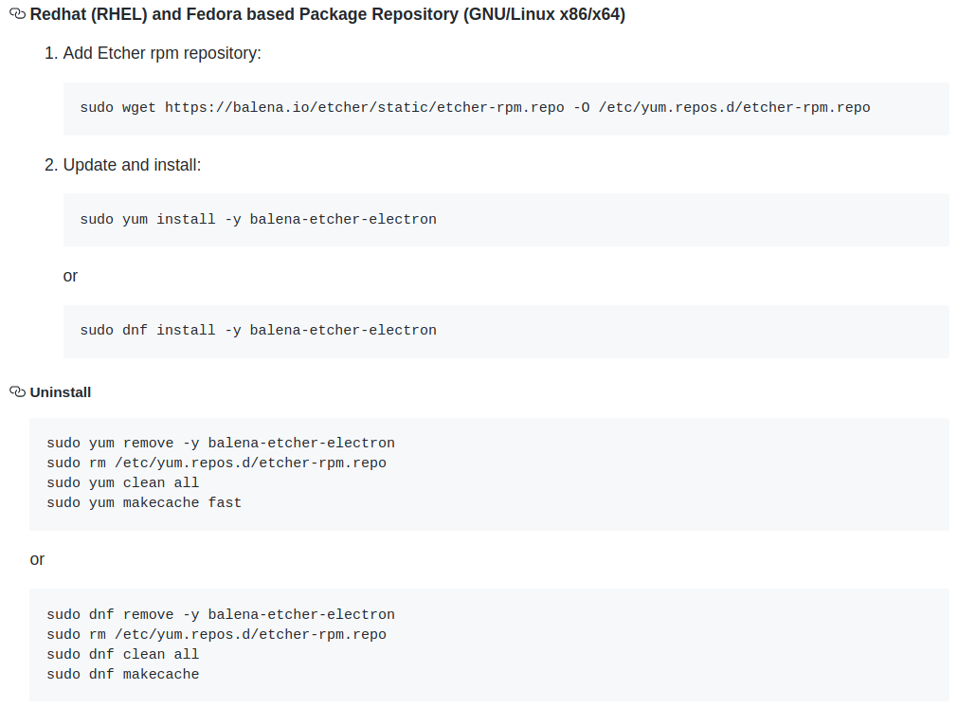Image resolution: width=958 pixels, height=708 pixels.
Task: Click the "sudo yum install -y balena-etcher-electron" code block
Action: point(258,220)
